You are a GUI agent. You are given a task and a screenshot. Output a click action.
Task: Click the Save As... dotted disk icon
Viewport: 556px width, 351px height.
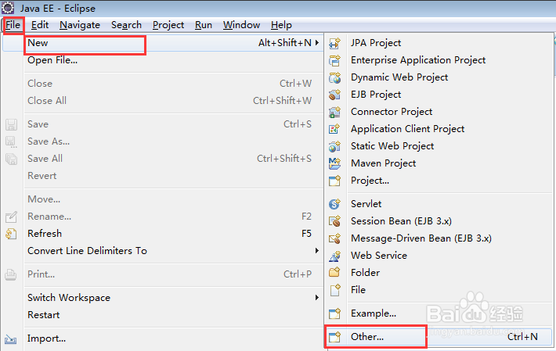click(11, 142)
